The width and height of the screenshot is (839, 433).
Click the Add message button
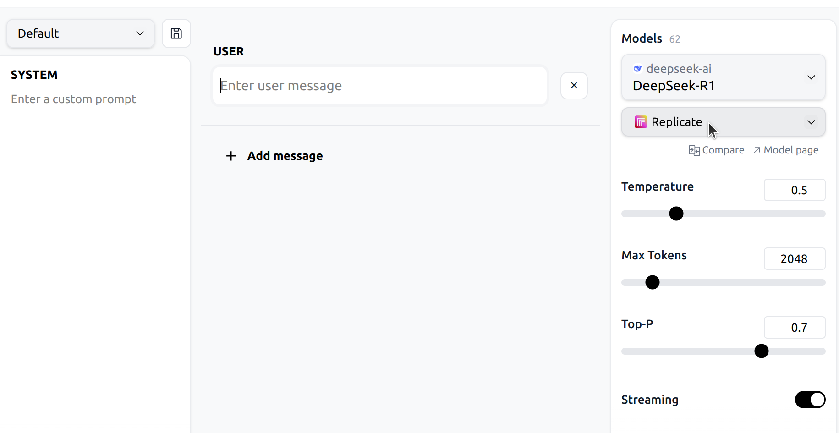(x=285, y=156)
